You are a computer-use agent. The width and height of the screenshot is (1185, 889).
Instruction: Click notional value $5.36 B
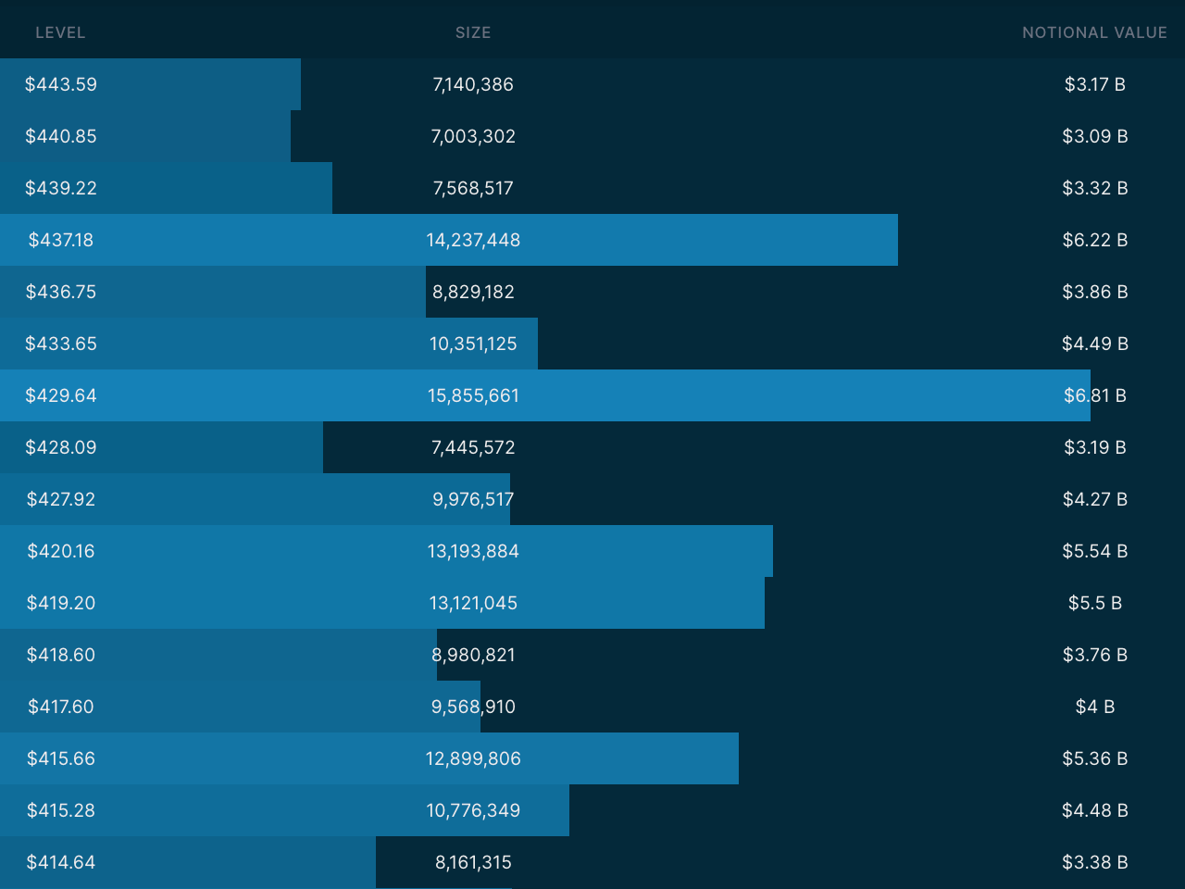1095,758
